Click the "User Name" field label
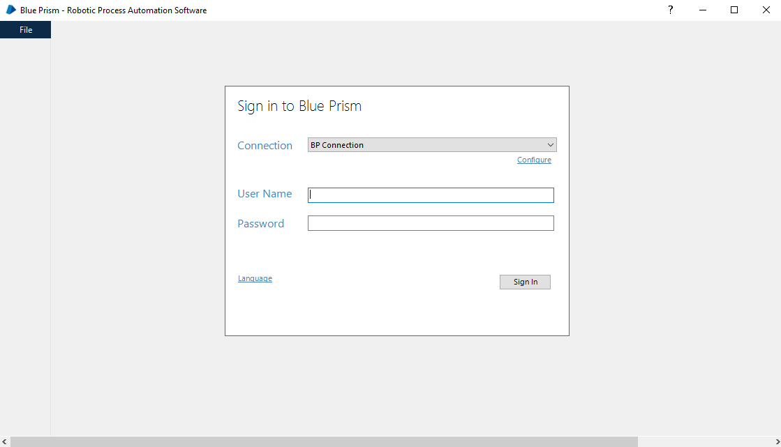 (265, 194)
